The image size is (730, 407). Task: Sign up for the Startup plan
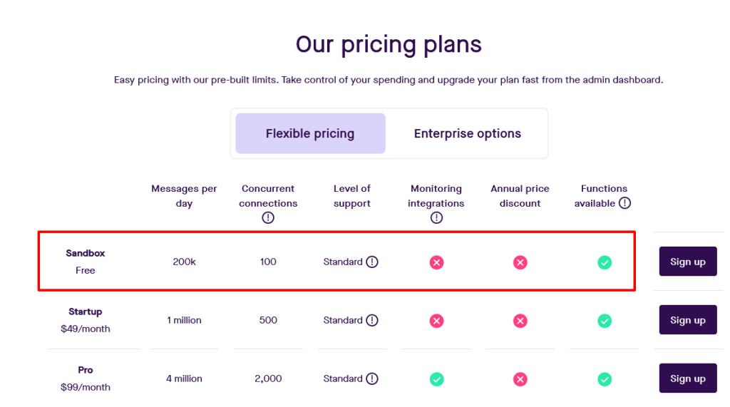point(687,320)
